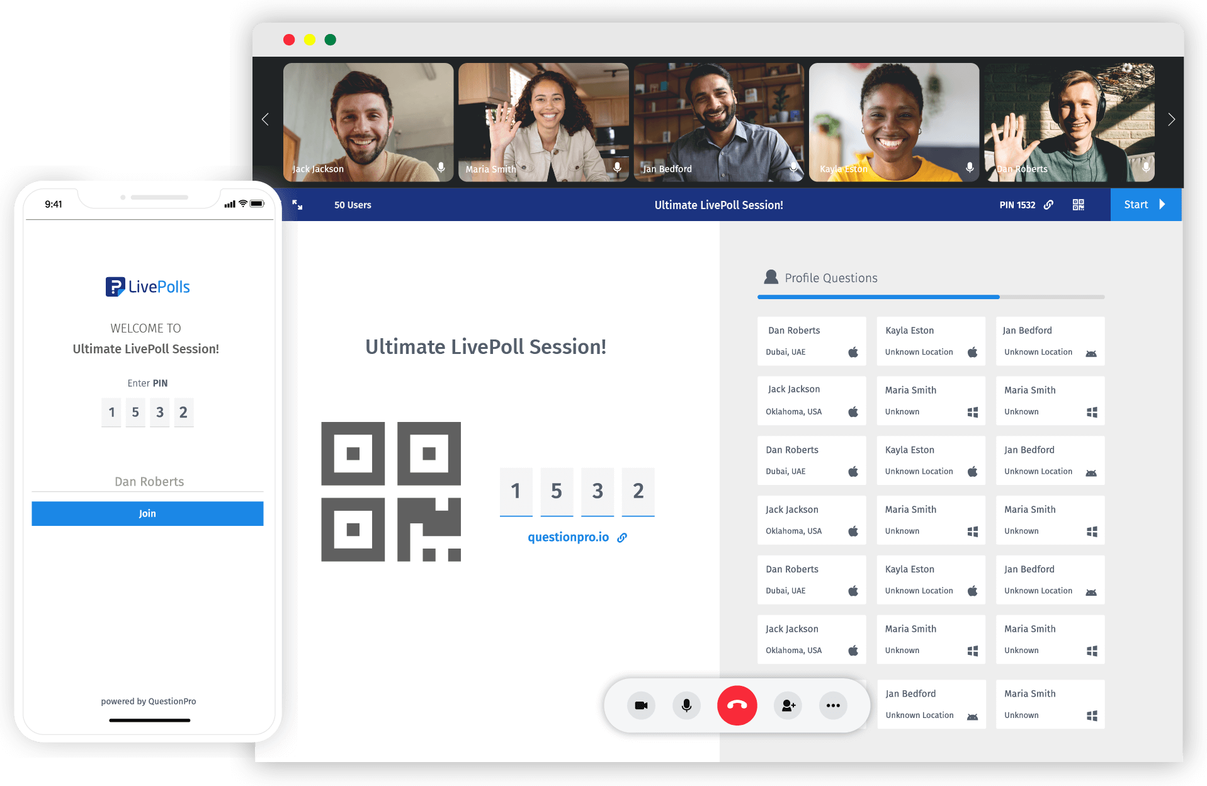Add a participant to the call
Viewport: 1207px width, 786px height.
(x=788, y=705)
